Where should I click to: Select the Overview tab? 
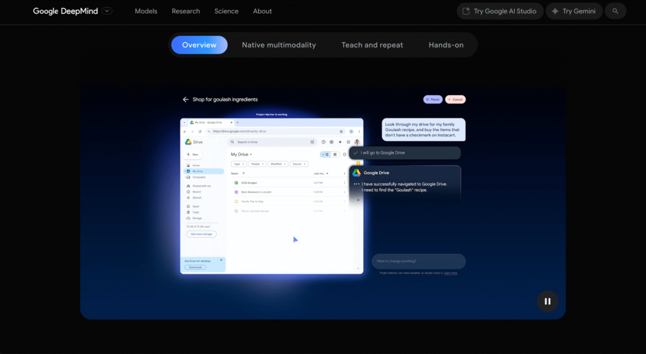pos(199,45)
